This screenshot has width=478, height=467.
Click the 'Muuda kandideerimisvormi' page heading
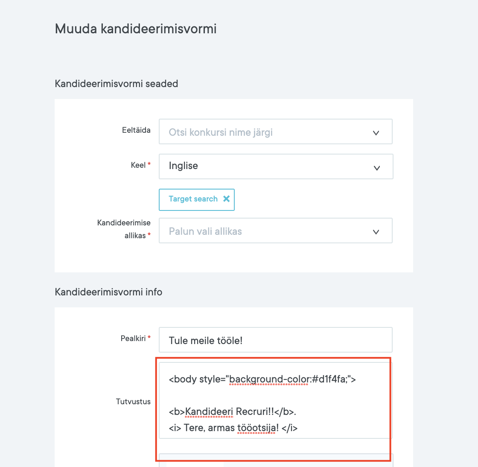point(136,29)
